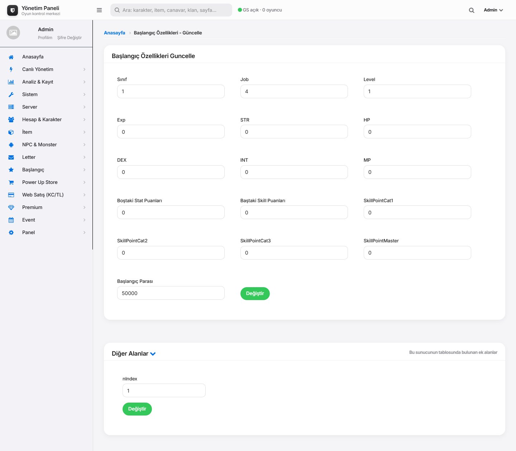Click the Event calendar icon

click(11, 220)
